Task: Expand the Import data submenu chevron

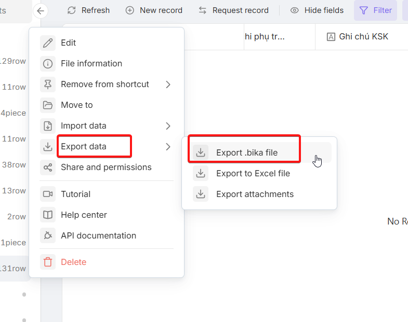Action: click(x=168, y=126)
